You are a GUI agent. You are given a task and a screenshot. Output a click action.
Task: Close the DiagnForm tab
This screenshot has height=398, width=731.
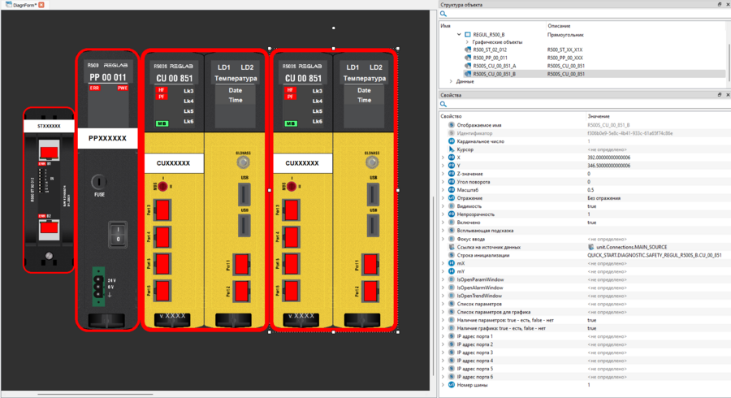click(x=41, y=5)
